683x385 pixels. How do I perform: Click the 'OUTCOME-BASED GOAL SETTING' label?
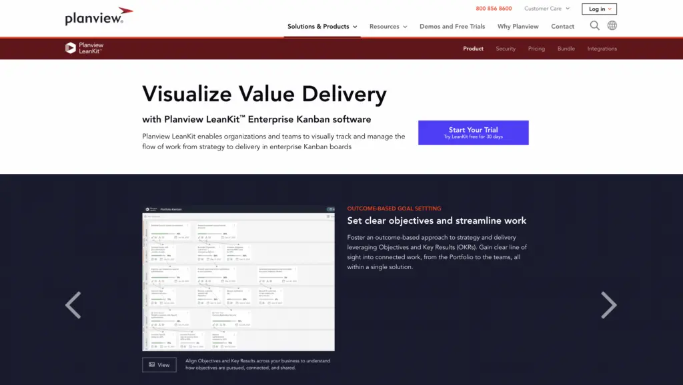click(x=394, y=208)
